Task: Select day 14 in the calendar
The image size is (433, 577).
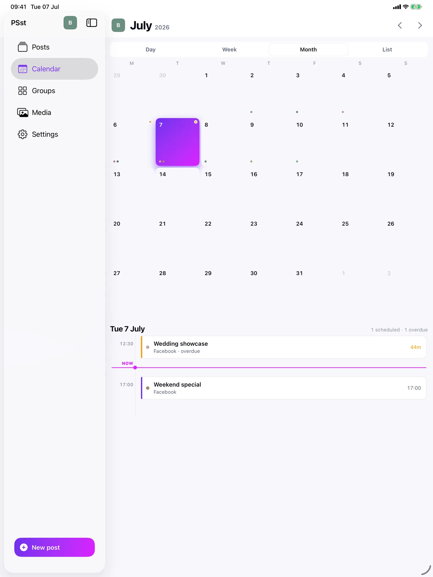Action: pos(178,192)
